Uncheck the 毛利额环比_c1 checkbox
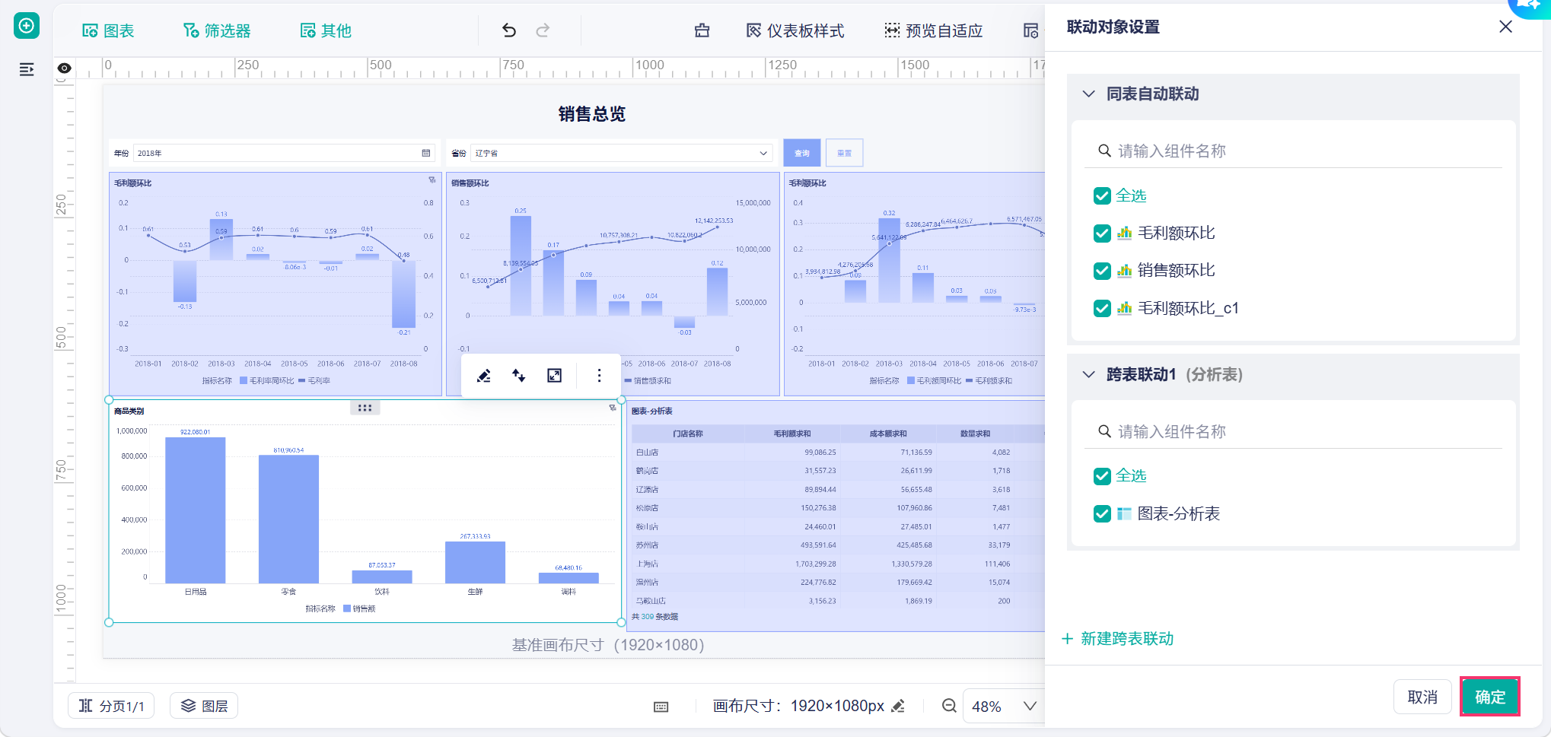 (x=1102, y=308)
